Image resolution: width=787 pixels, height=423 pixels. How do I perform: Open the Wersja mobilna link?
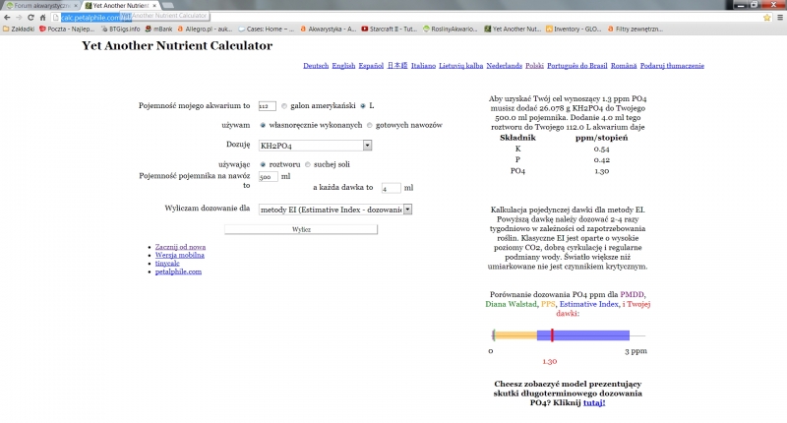coord(180,255)
